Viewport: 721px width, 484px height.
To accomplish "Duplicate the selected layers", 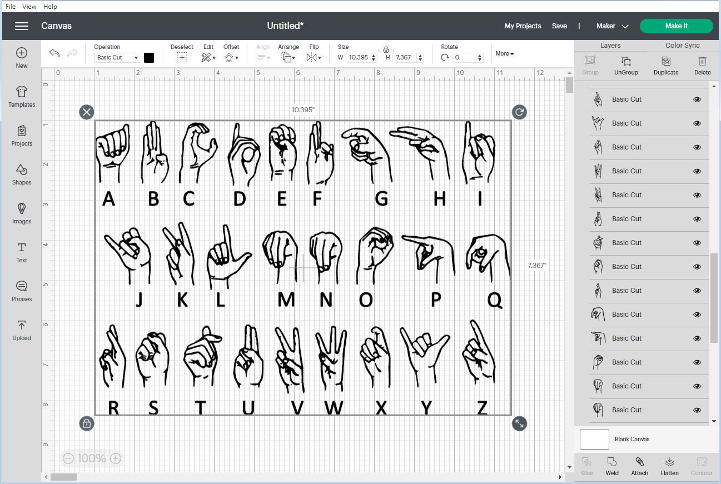I will point(665,65).
